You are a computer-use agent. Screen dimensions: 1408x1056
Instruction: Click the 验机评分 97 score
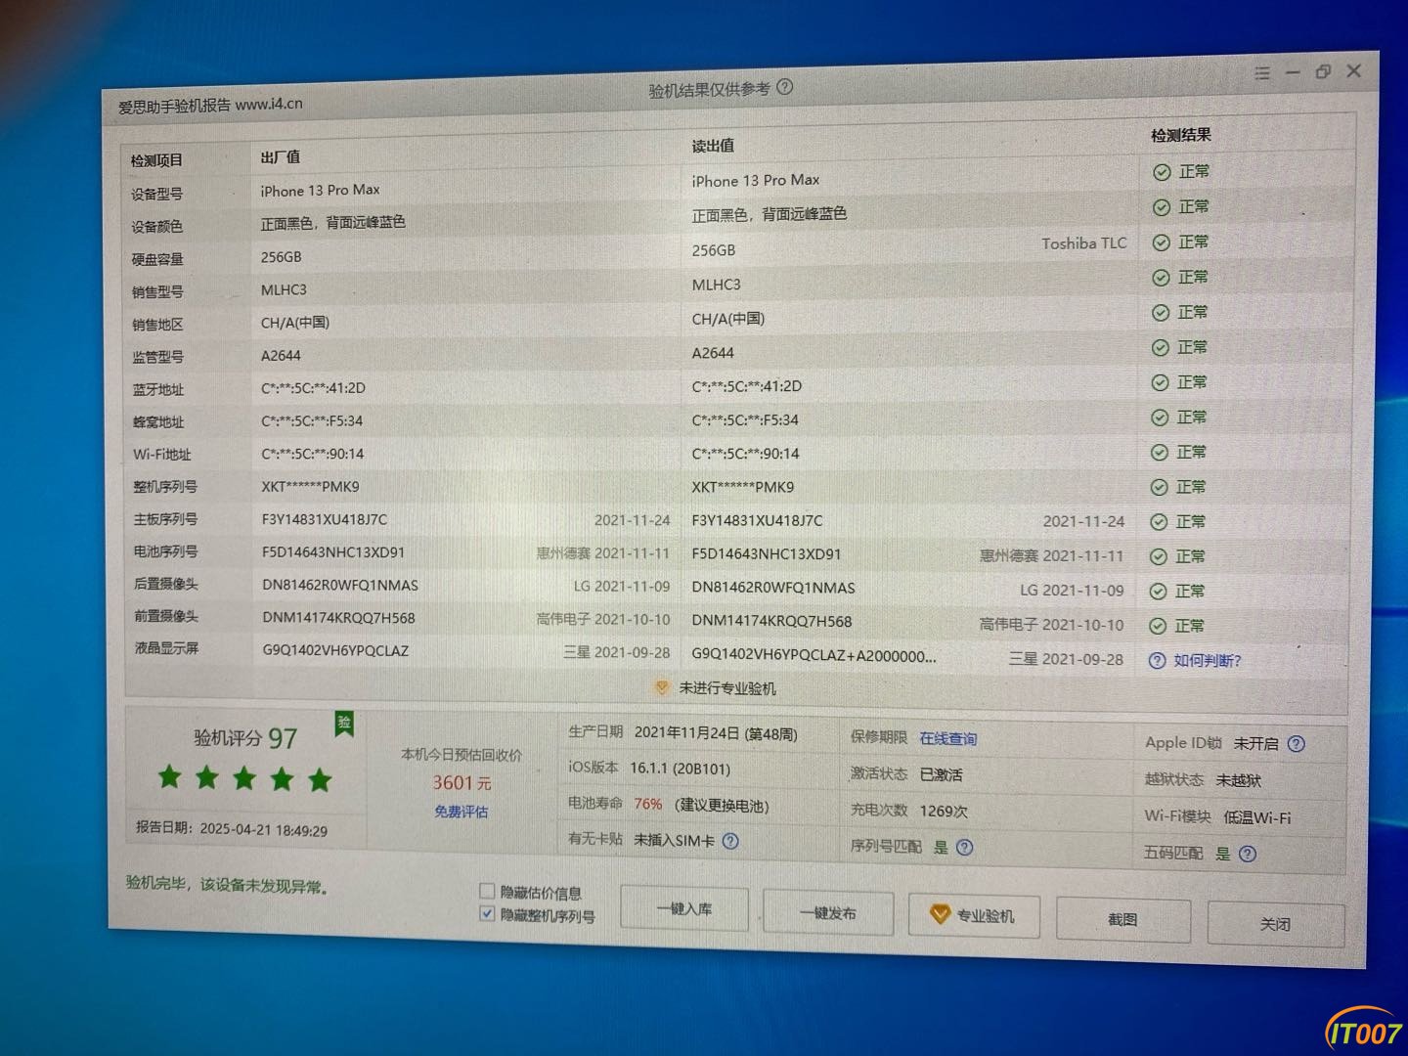click(245, 737)
